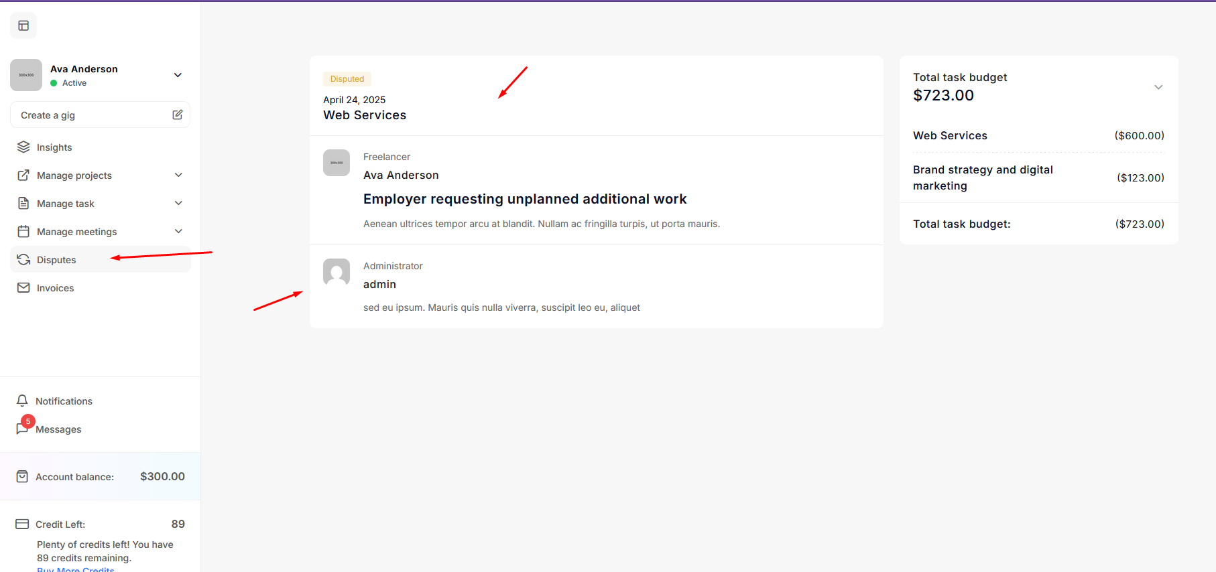The height and width of the screenshot is (572, 1216).
Task: Click the Buy More Credits link
Action: (75, 569)
